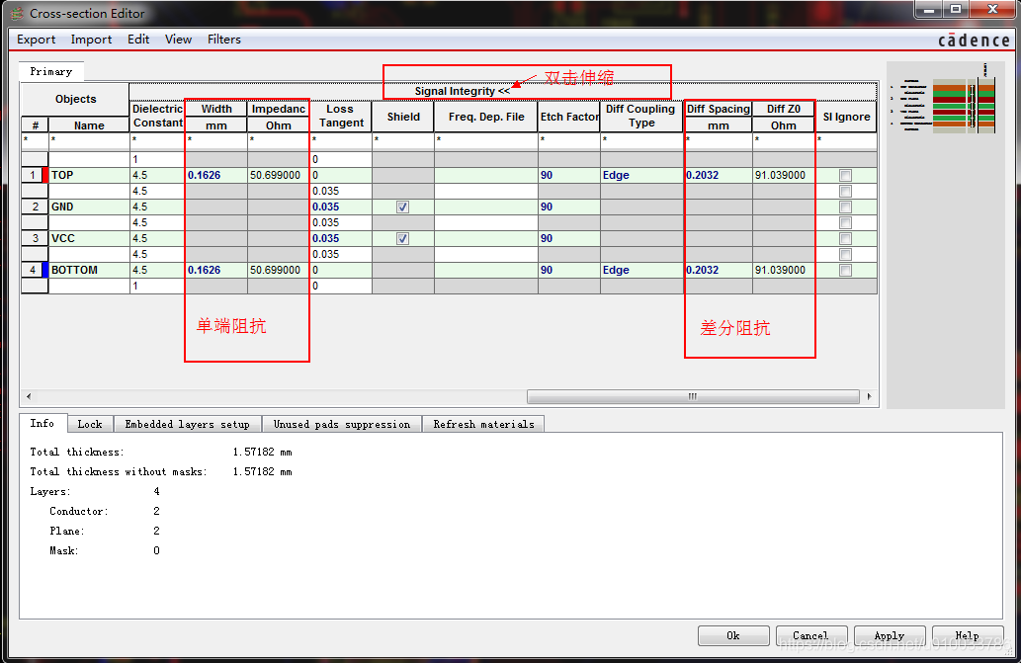Switch to the Embedded layers setup tab
The height and width of the screenshot is (663, 1021).
point(187,424)
